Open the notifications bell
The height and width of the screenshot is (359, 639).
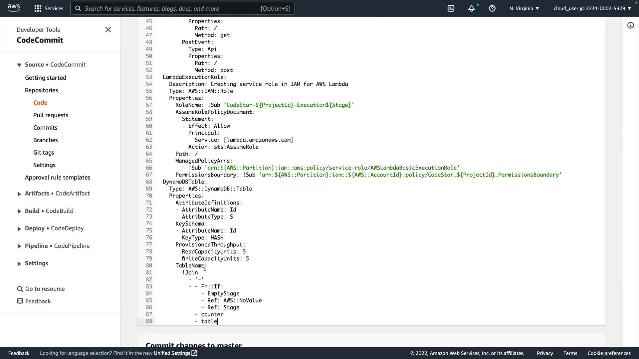[471, 8]
